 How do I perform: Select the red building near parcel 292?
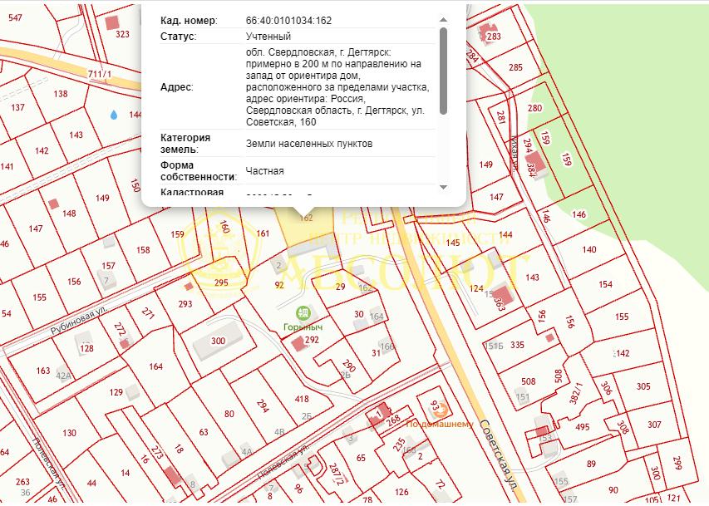pos(298,344)
